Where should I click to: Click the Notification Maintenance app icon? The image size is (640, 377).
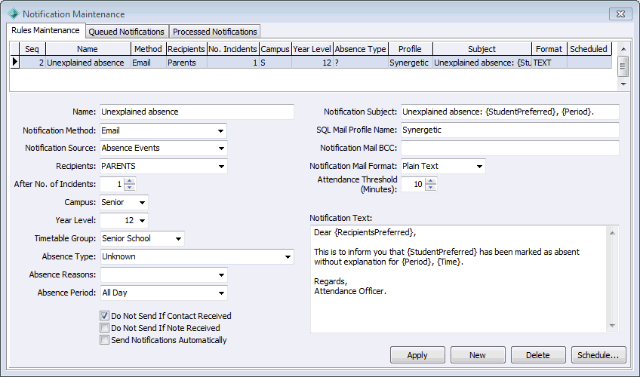click(13, 14)
